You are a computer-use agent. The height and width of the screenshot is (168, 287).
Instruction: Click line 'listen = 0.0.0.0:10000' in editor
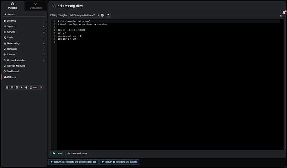point(72,30)
